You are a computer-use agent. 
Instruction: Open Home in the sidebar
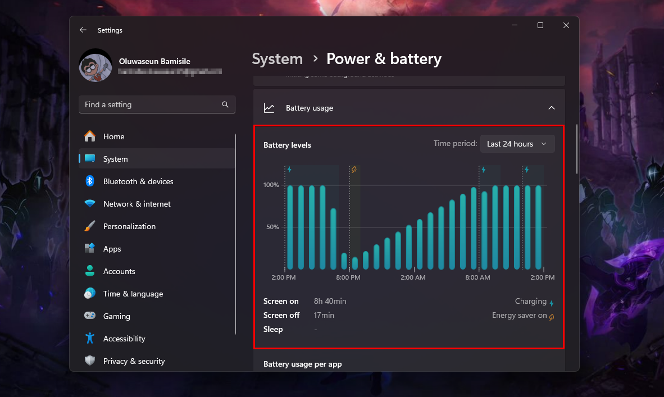(157, 136)
